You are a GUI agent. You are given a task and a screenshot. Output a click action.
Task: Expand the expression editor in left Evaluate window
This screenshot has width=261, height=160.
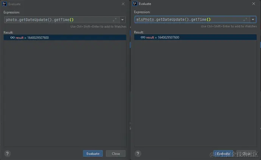pos(115,20)
